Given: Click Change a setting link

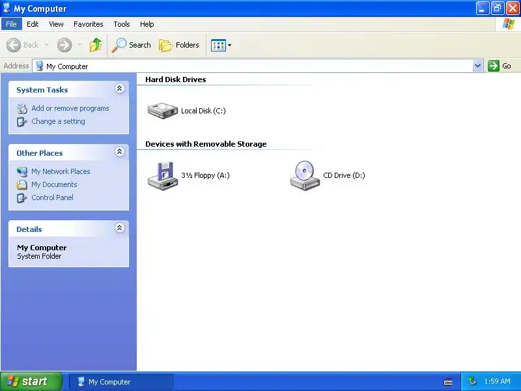Looking at the screenshot, I should (58, 121).
